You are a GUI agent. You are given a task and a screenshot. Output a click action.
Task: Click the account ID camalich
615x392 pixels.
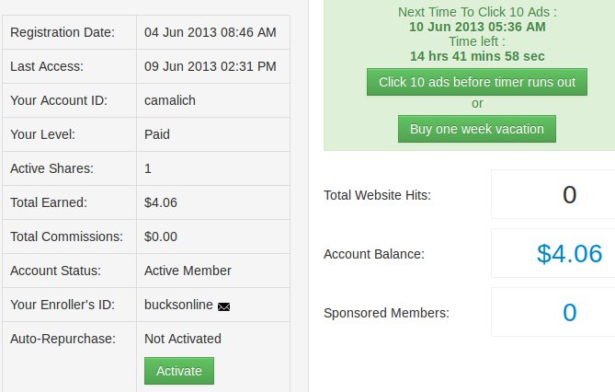click(169, 100)
